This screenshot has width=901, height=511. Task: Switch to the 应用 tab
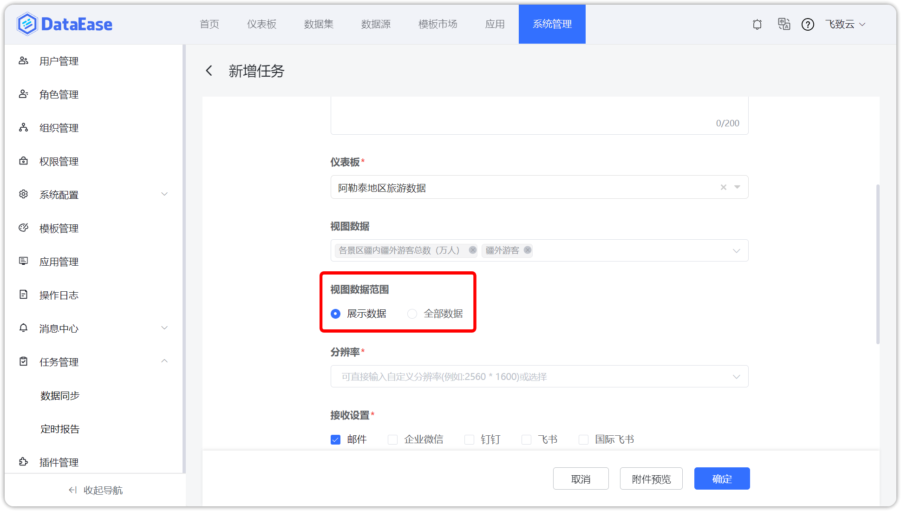495,24
